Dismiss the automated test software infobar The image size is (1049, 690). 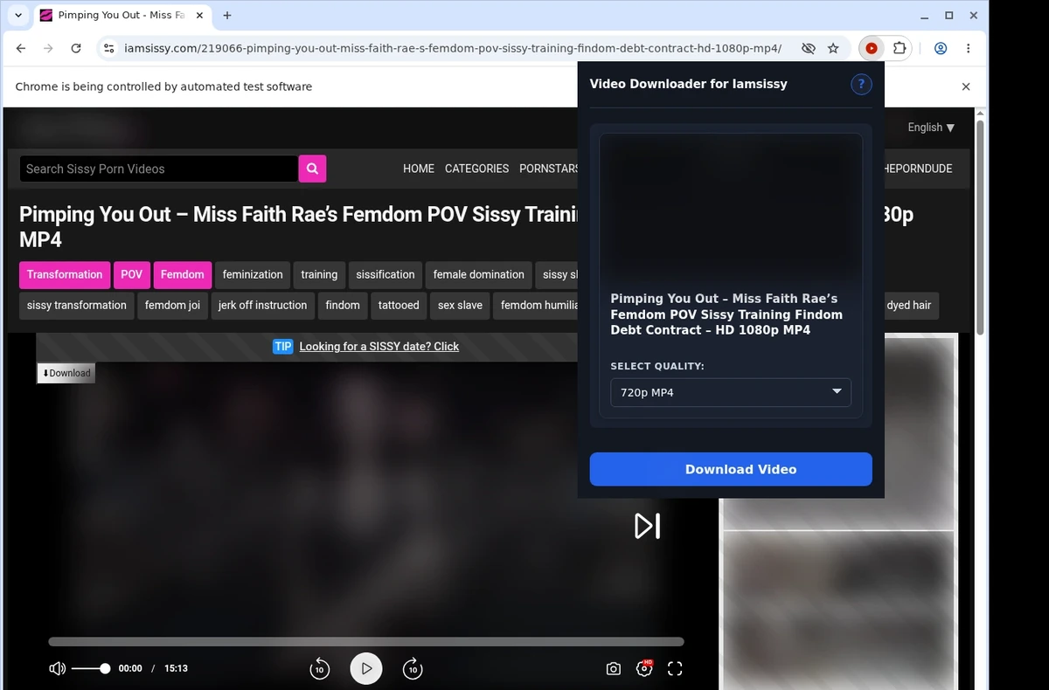[966, 86]
